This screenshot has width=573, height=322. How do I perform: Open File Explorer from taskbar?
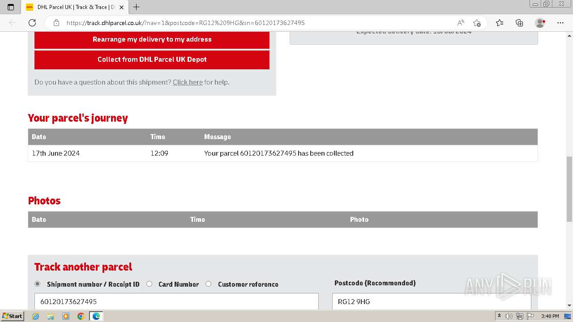click(51, 316)
